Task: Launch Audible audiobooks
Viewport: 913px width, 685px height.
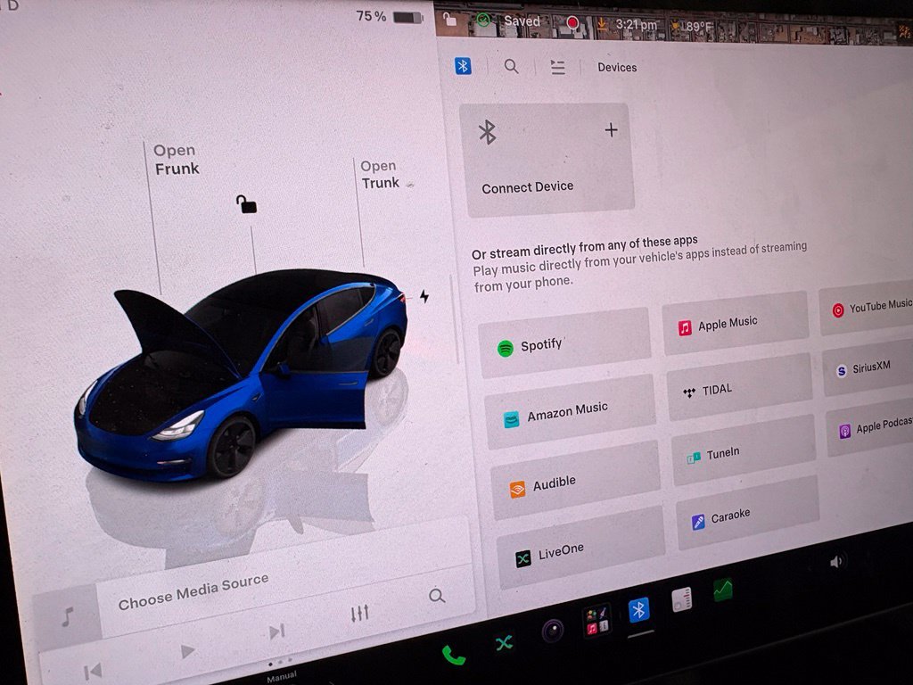Action: click(575, 482)
